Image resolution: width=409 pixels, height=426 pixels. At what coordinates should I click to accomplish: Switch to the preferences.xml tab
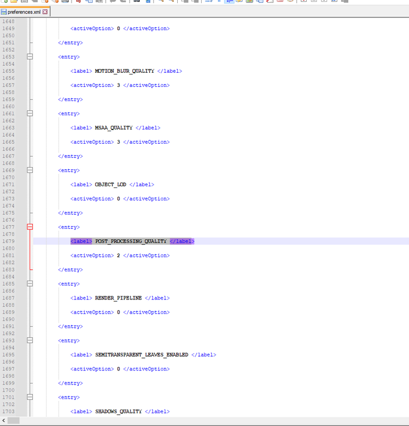point(24,12)
